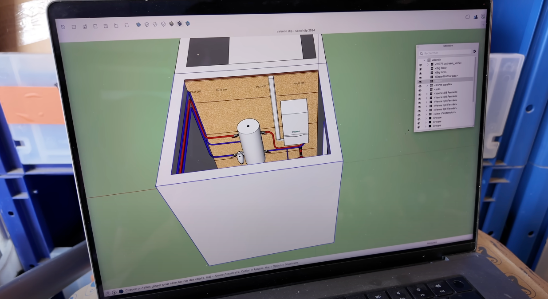Hide the Vase d'expansion component eye icon
The height and width of the screenshot is (299, 548).
pos(419,114)
